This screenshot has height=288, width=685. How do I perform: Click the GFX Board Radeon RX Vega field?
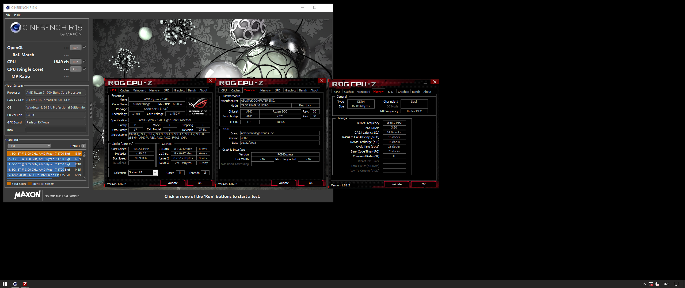pos(56,122)
